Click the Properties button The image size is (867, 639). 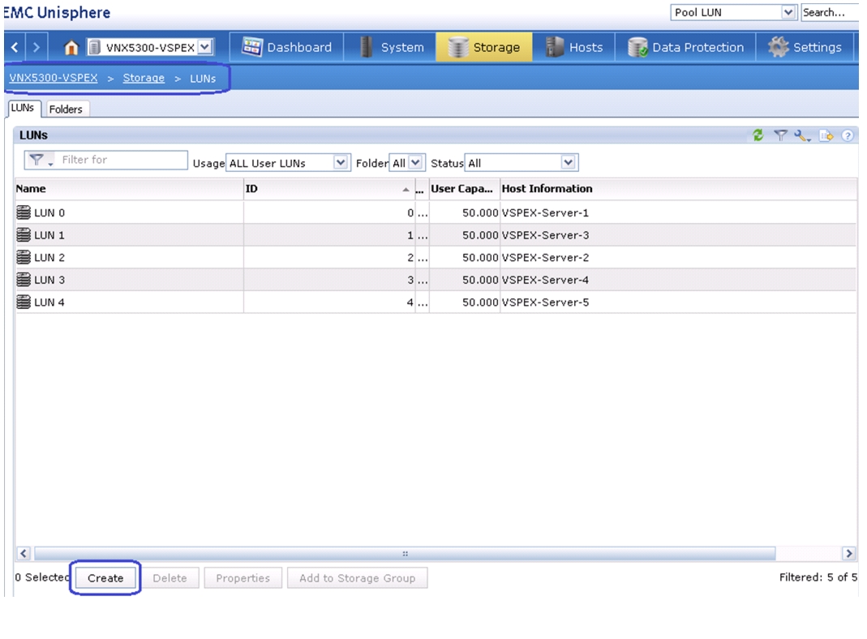pyautogui.click(x=243, y=578)
